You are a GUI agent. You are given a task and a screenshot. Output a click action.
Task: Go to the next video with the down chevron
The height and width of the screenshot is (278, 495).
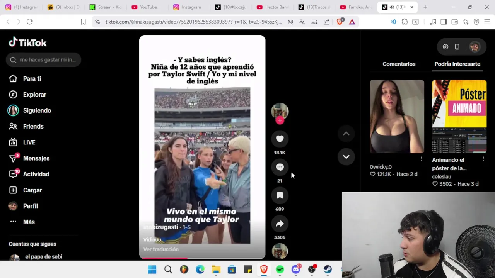tap(346, 157)
